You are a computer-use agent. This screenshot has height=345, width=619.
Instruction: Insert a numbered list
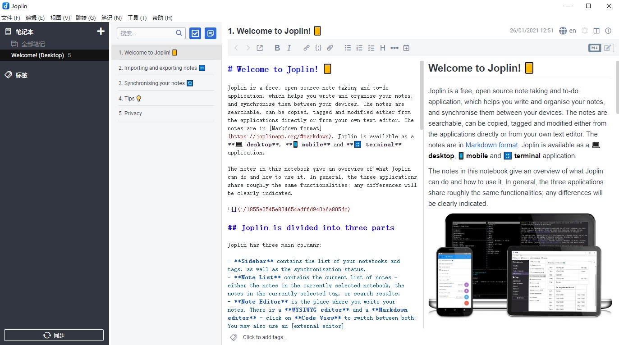pyautogui.click(x=359, y=48)
